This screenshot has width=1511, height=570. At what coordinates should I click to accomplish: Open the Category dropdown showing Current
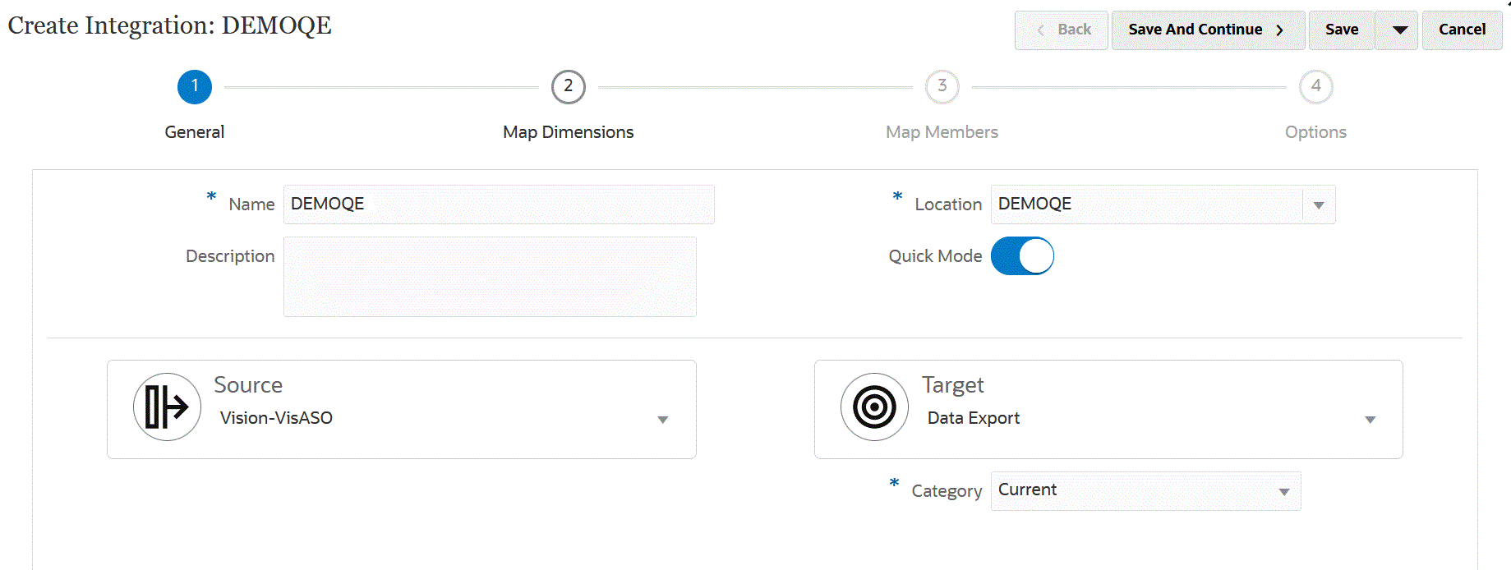click(1283, 492)
